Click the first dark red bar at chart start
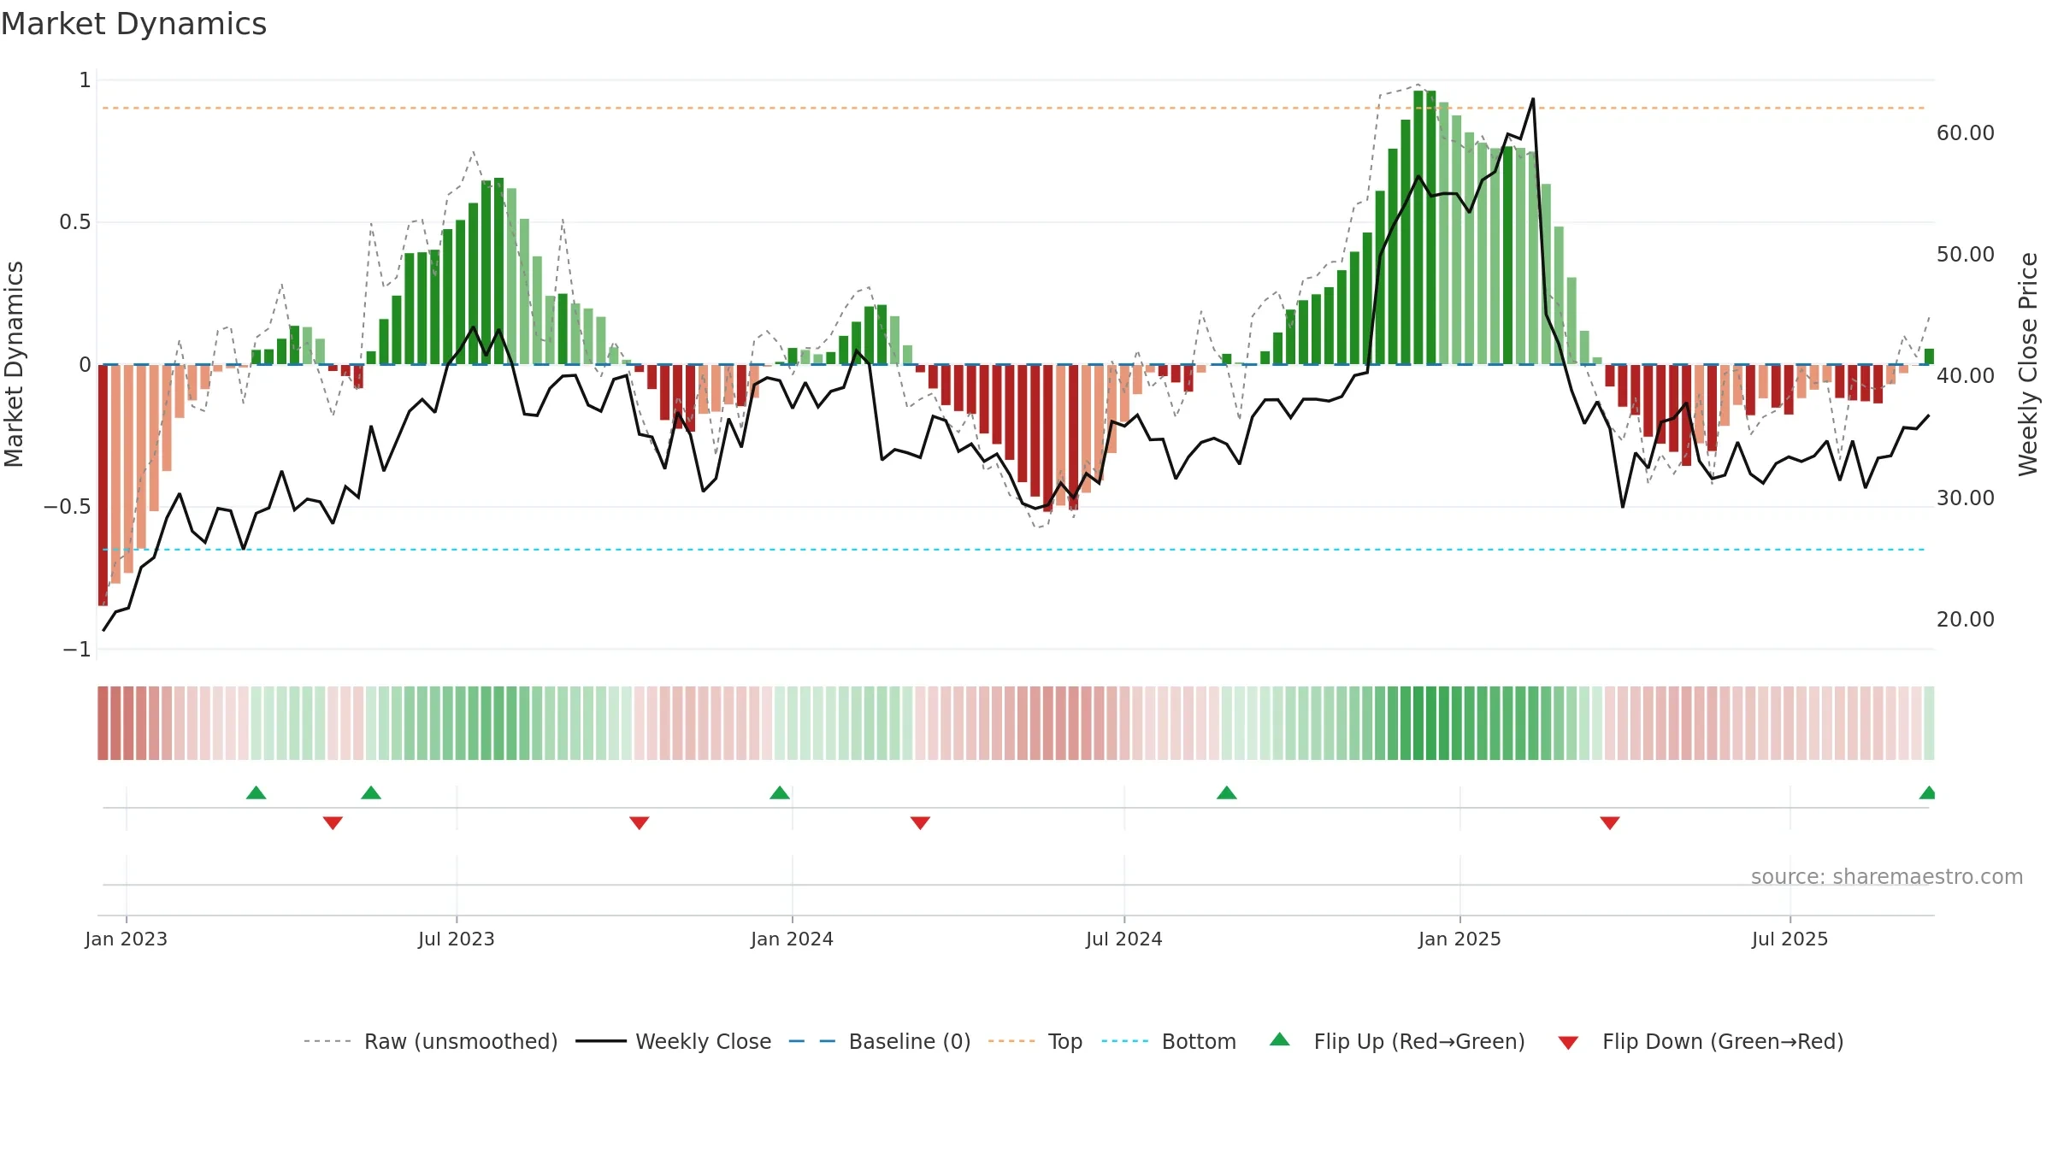This screenshot has width=2052, height=1154. 103,485
